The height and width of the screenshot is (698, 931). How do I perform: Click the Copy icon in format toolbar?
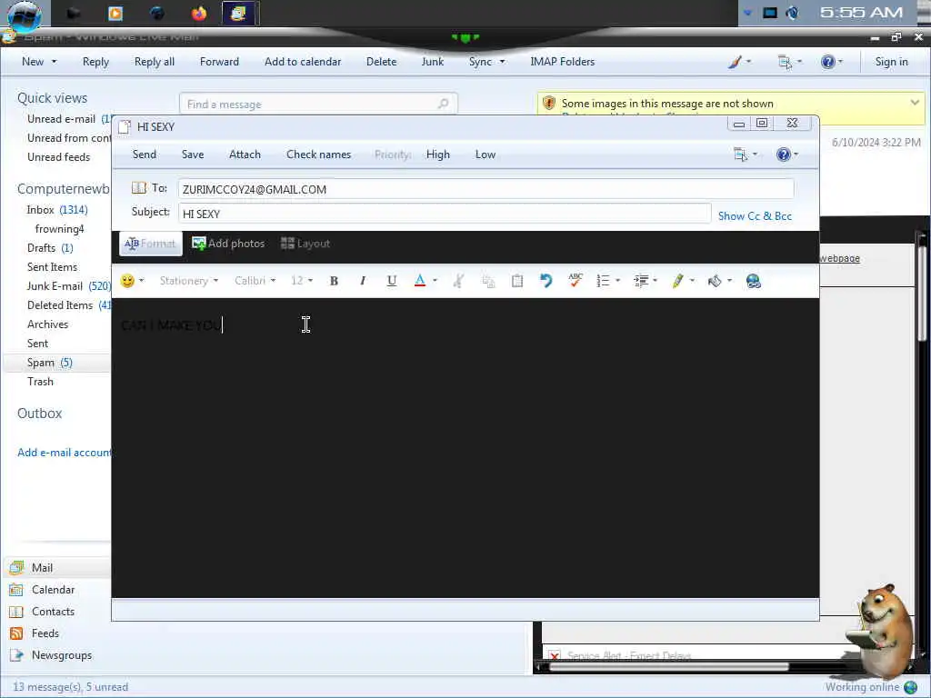(488, 282)
